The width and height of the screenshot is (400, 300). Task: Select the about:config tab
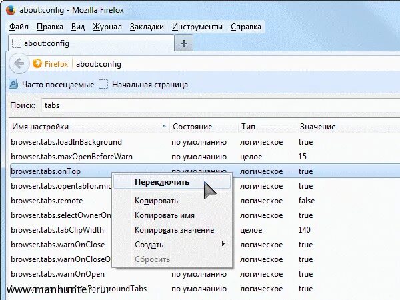91,43
